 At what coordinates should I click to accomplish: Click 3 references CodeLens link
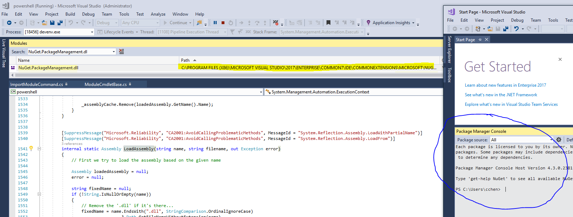tap(72, 144)
